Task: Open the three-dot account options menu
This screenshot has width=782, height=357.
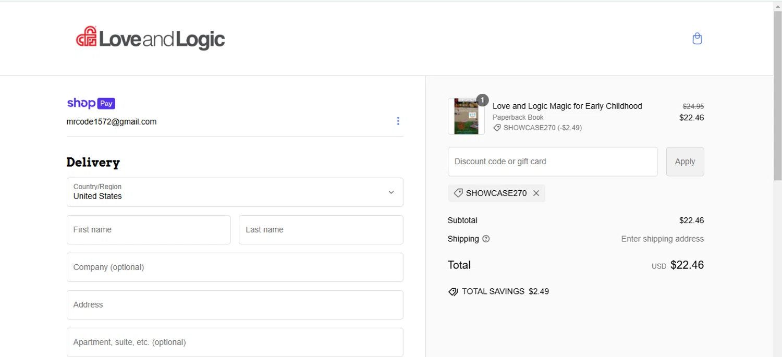Action: point(398,121)
